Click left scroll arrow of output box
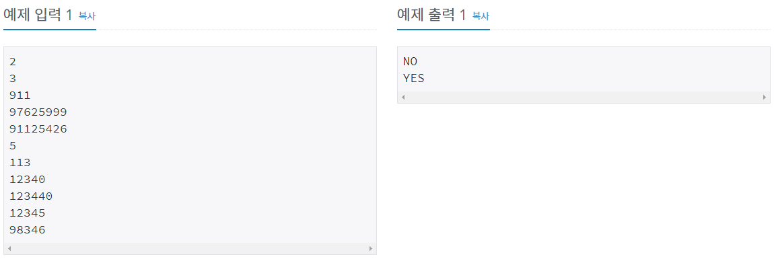This screenshot has width=774, height=259. coord(403,97)
